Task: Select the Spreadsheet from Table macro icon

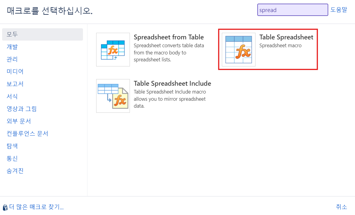Action: (x=113, y=50)
